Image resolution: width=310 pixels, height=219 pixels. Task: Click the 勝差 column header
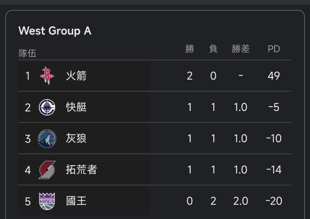tap(241, 49)
